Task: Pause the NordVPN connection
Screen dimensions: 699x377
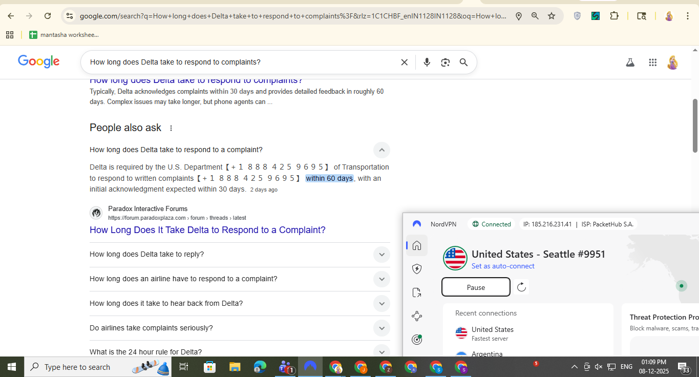Action: (476, 287)
